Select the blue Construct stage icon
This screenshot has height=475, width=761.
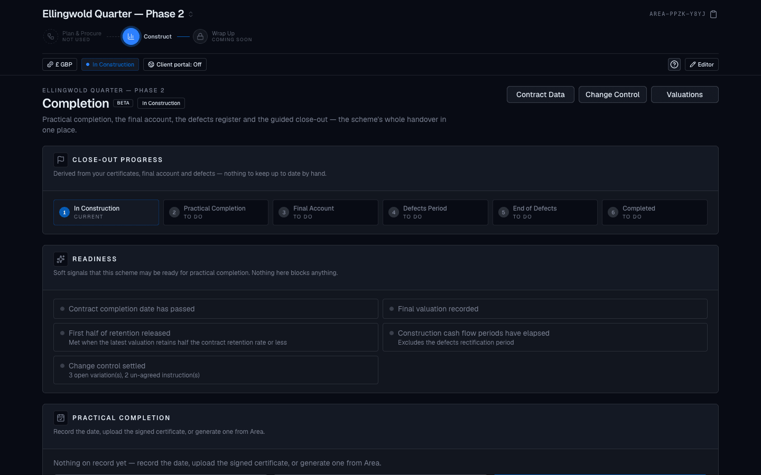click(131, 36)
